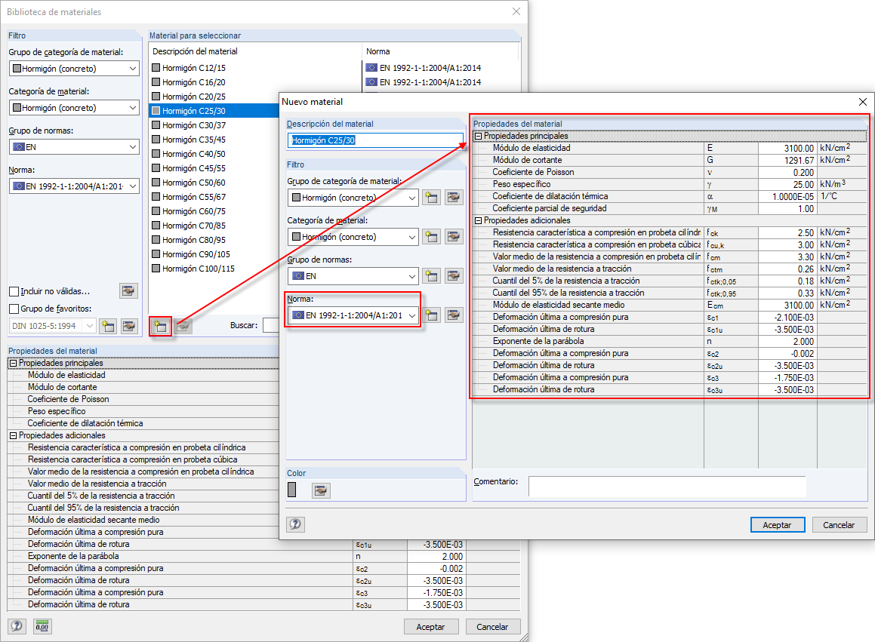This screenshot has height=642, width=875.
Task: Click new favorites group icon
Action: click(108, 326)
